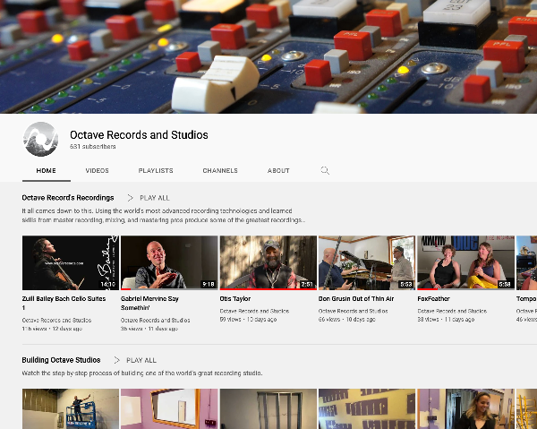
Task: Play the FoxFeather video thumbnail
Action: click(465, 262)
